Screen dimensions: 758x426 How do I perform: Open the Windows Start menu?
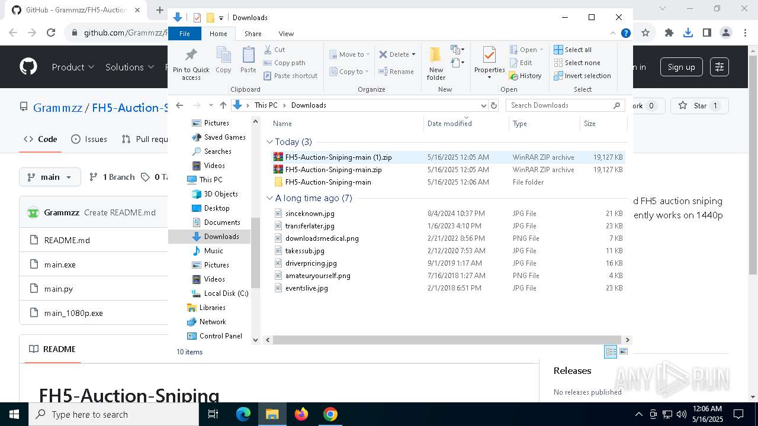[14, 414]
